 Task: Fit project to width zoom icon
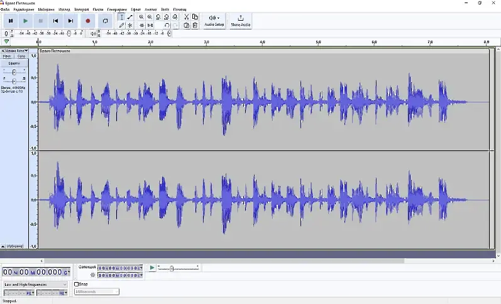(167, 17)
